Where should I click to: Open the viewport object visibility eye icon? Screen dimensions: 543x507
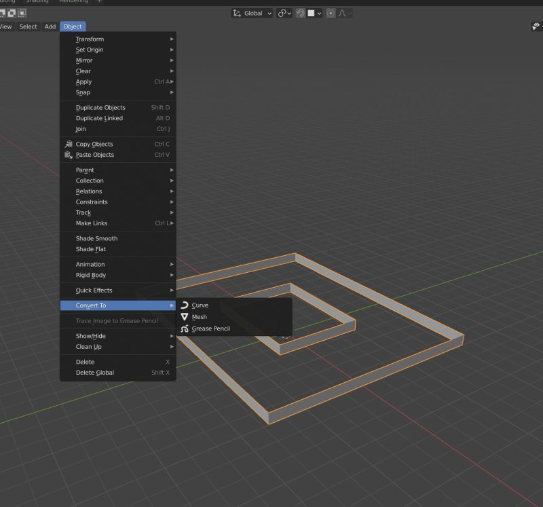point(536,26)
